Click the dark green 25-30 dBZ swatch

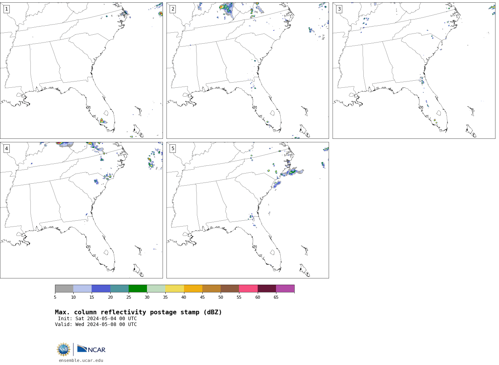click(138, 289)
